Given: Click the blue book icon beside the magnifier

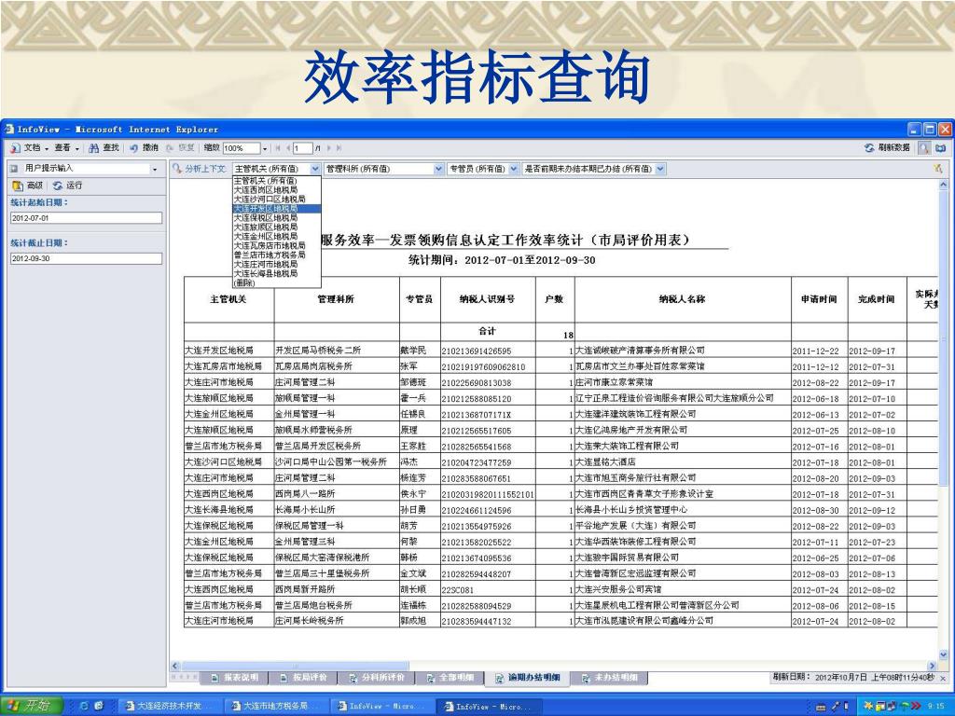Looking at the screenshot, I should 941,148.
